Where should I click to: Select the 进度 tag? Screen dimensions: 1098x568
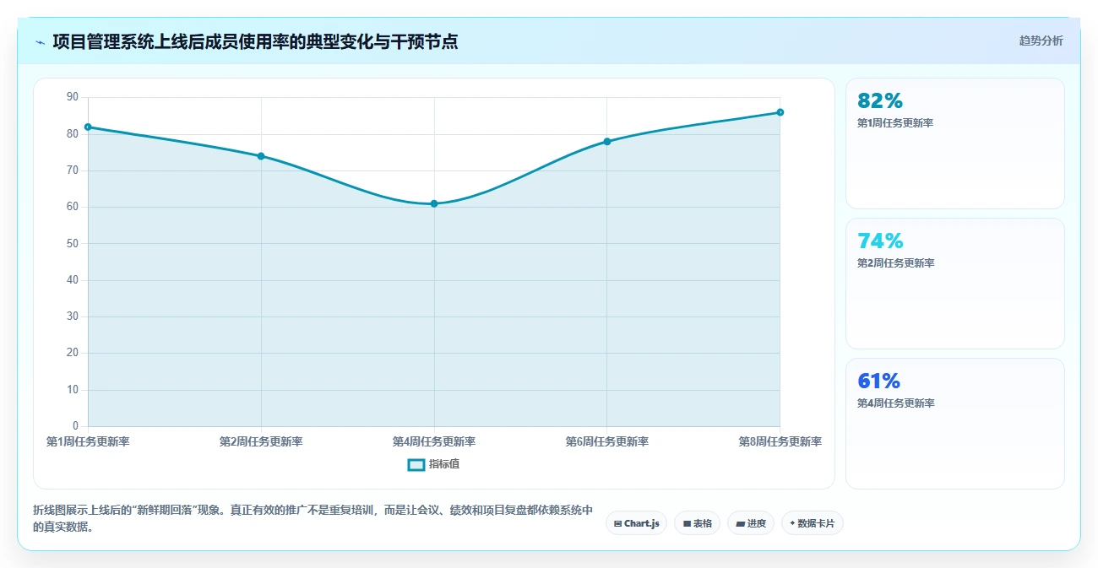750,523
